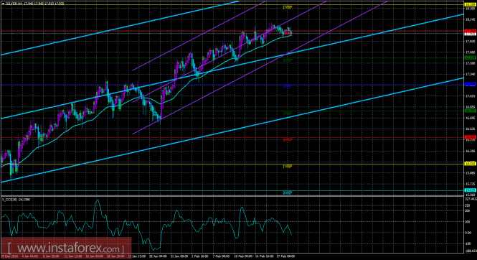Open the www.instaforex.com watermark link

click(66, 249)
